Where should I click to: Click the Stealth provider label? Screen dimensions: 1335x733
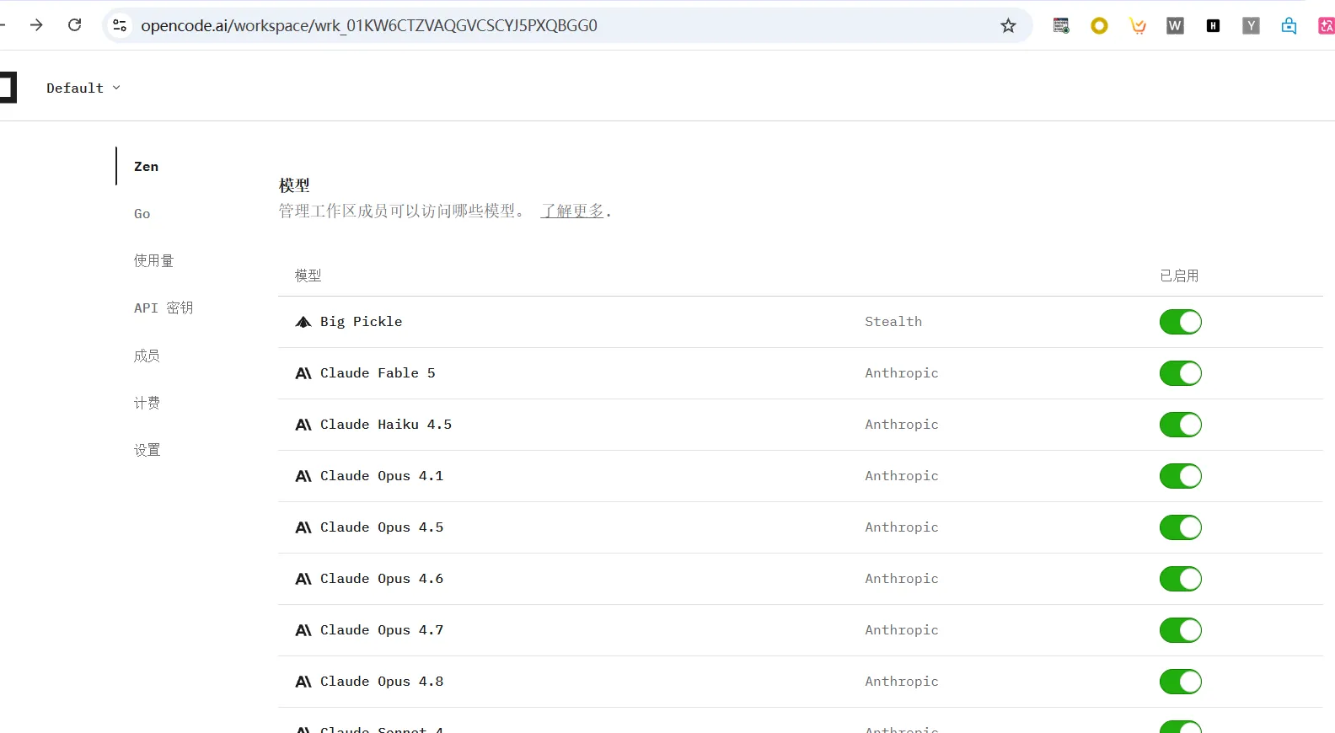point(893,322)
